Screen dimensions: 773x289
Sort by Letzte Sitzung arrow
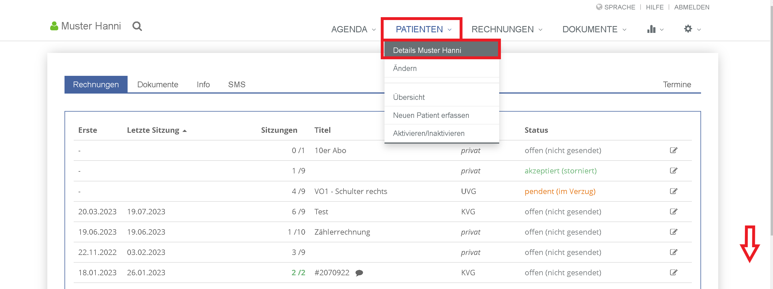click(185, 131)
